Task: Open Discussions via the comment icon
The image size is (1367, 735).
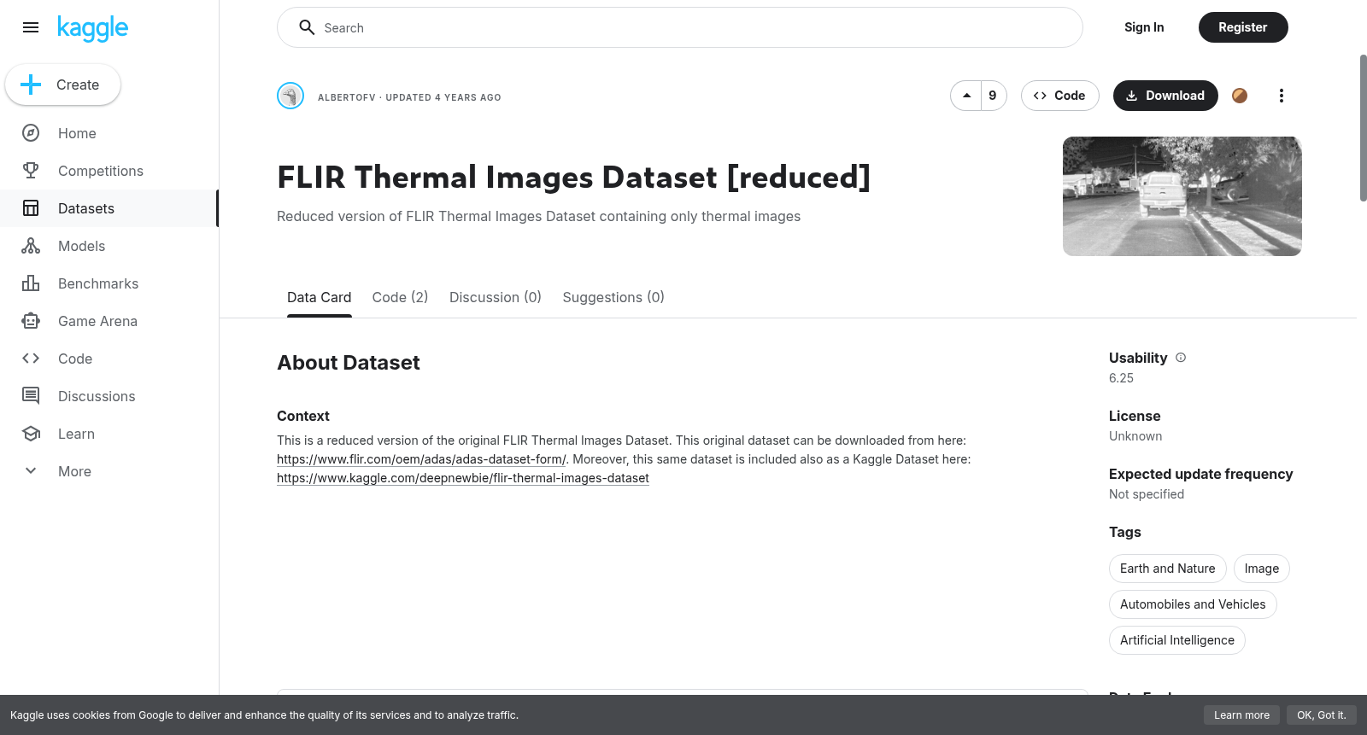Action: [31, 396]
